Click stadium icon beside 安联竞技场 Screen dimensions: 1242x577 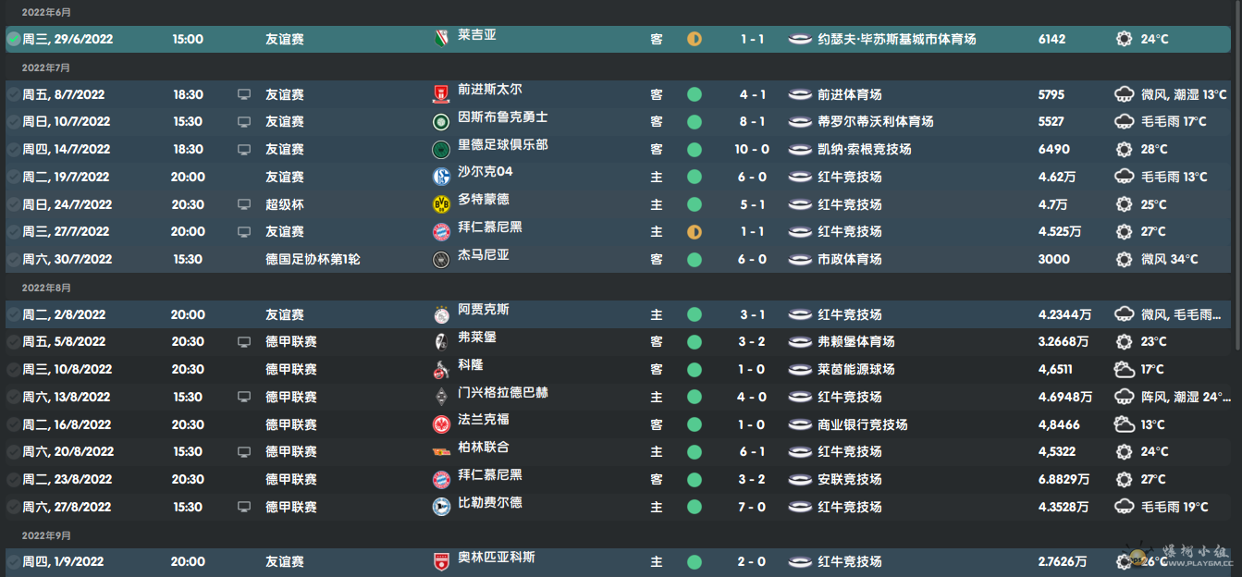pos(800,480)
